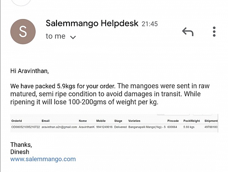Click the Delivered stage cell

[120, 127]
